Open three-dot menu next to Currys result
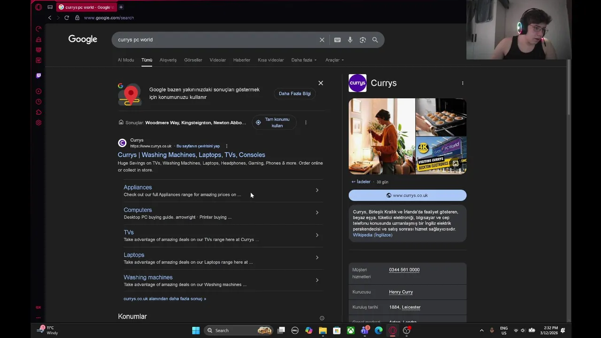Viewport: 601px width, 338px height. click(x=226, y=146)
